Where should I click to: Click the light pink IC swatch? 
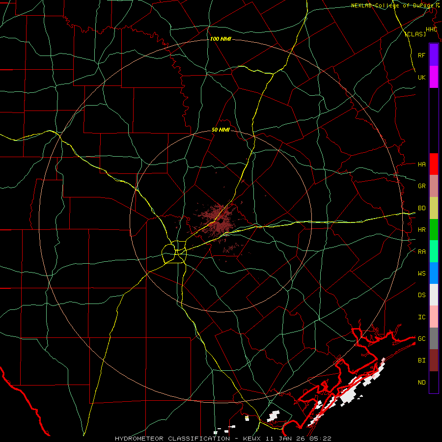coord(434,317)
